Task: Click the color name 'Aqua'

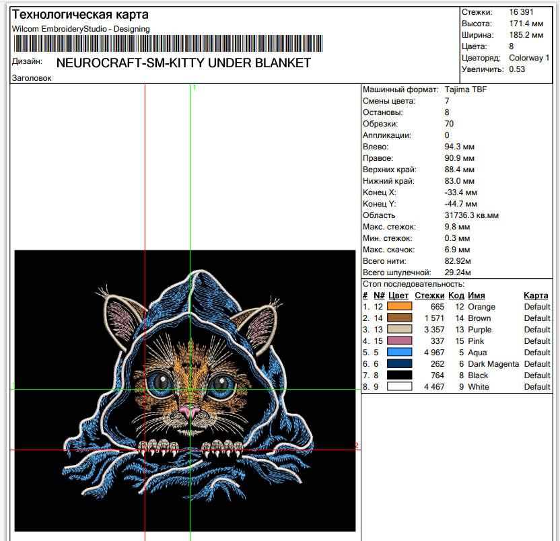Action: coord(477,353)
